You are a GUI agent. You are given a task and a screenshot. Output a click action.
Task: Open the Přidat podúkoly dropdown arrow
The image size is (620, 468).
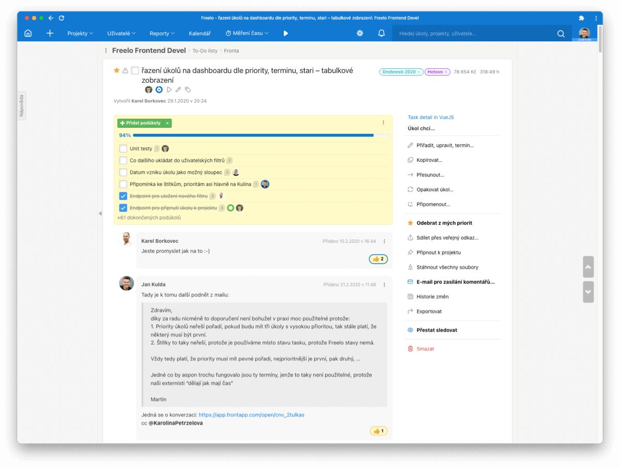(167, 123)
